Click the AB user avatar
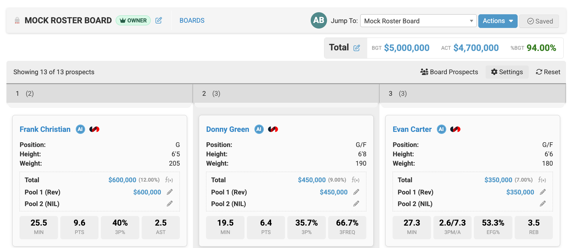This screenshot has height=248, width=573. 319,20
